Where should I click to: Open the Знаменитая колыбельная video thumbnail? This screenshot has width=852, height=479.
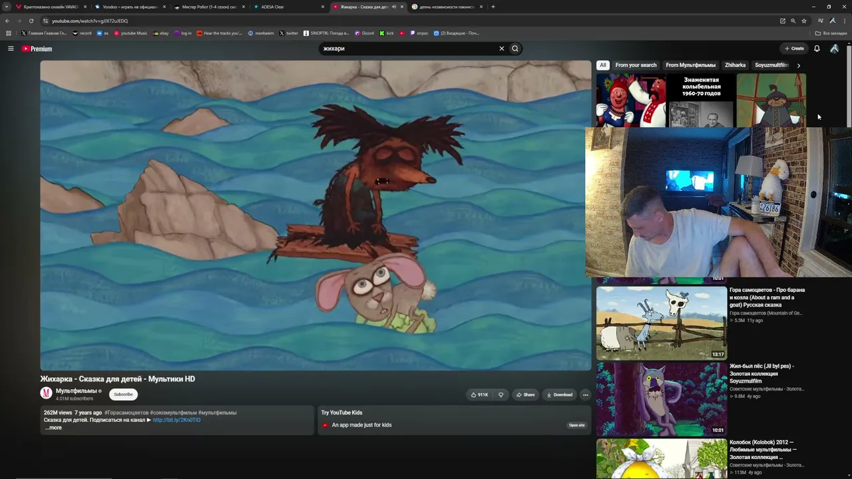click(701, 100)
